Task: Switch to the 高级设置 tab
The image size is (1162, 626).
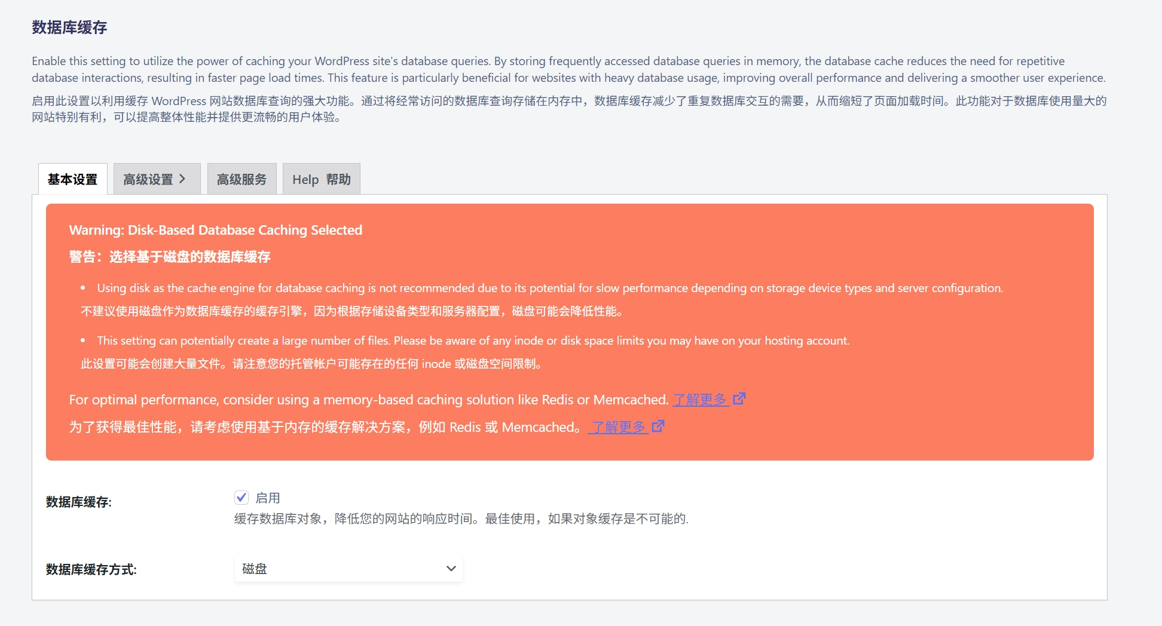Action: (x=157, y=179)
